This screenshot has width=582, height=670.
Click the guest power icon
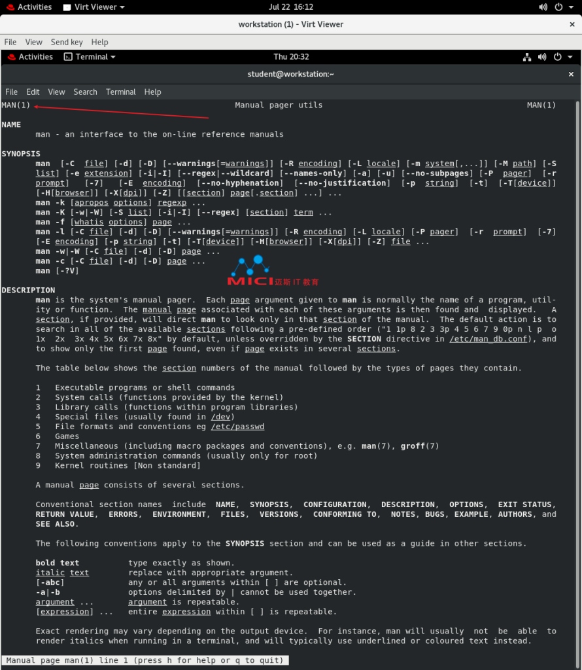pos(558,57)
